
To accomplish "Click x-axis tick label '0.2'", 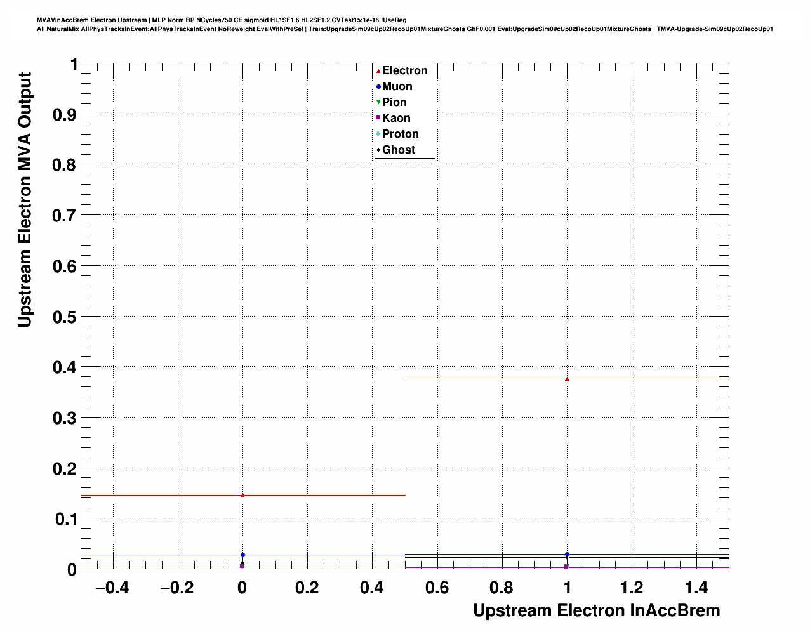I will coord(307,588).
